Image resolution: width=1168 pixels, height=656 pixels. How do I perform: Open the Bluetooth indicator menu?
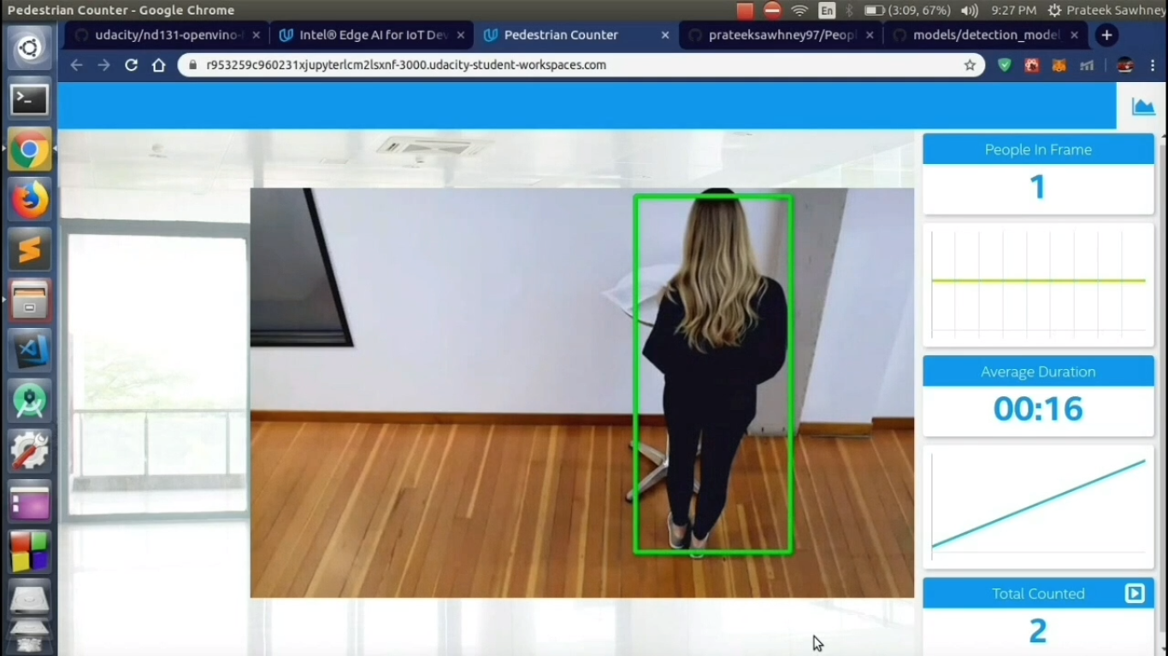[x=849, y=10]
